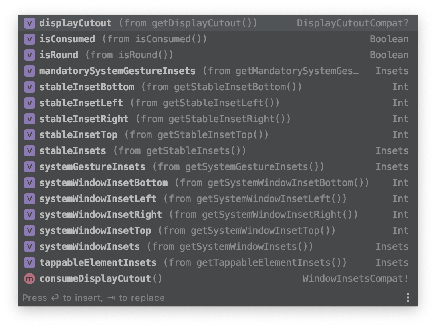Pick systemWindowInsetLeft from the list

tap(218, 199)
